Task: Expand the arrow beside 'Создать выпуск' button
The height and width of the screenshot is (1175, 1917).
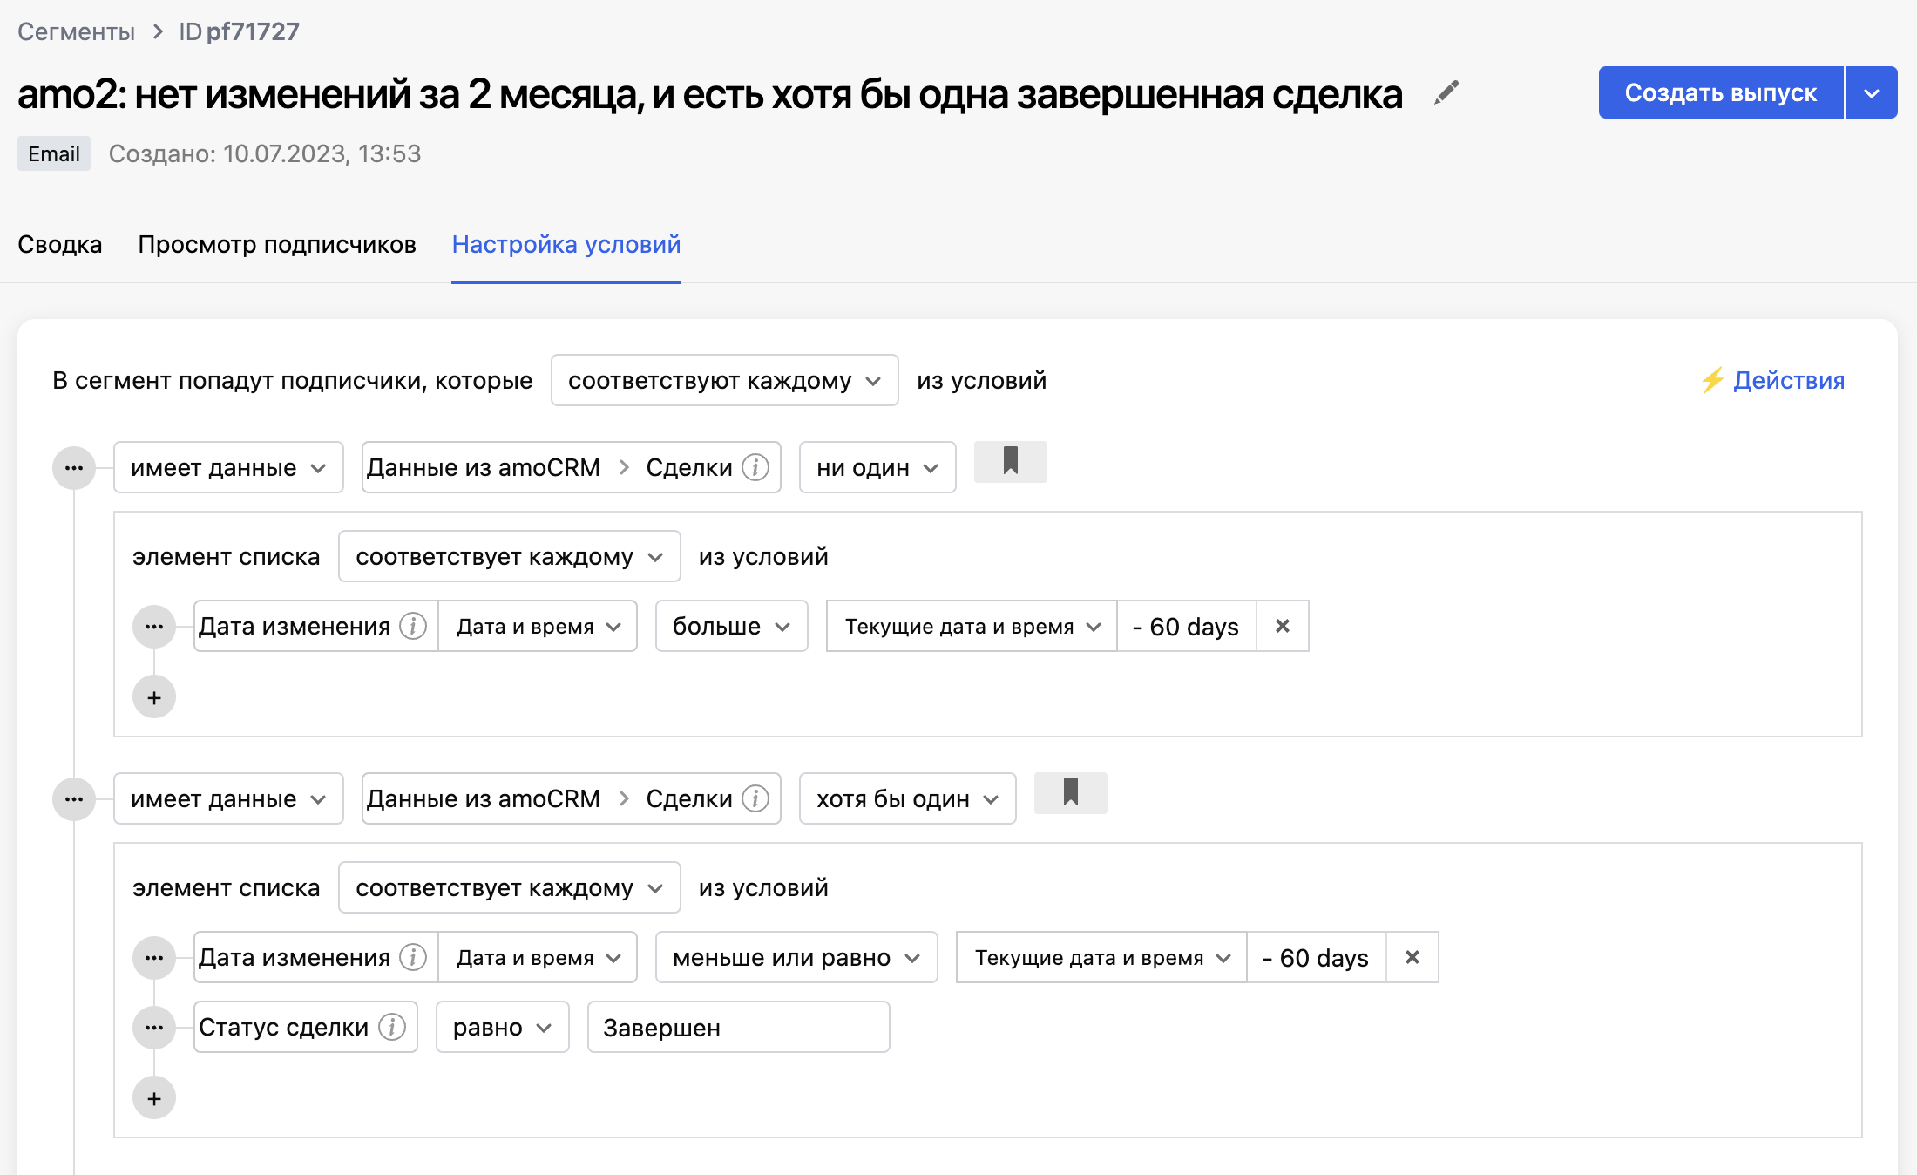Action: 1871,93
